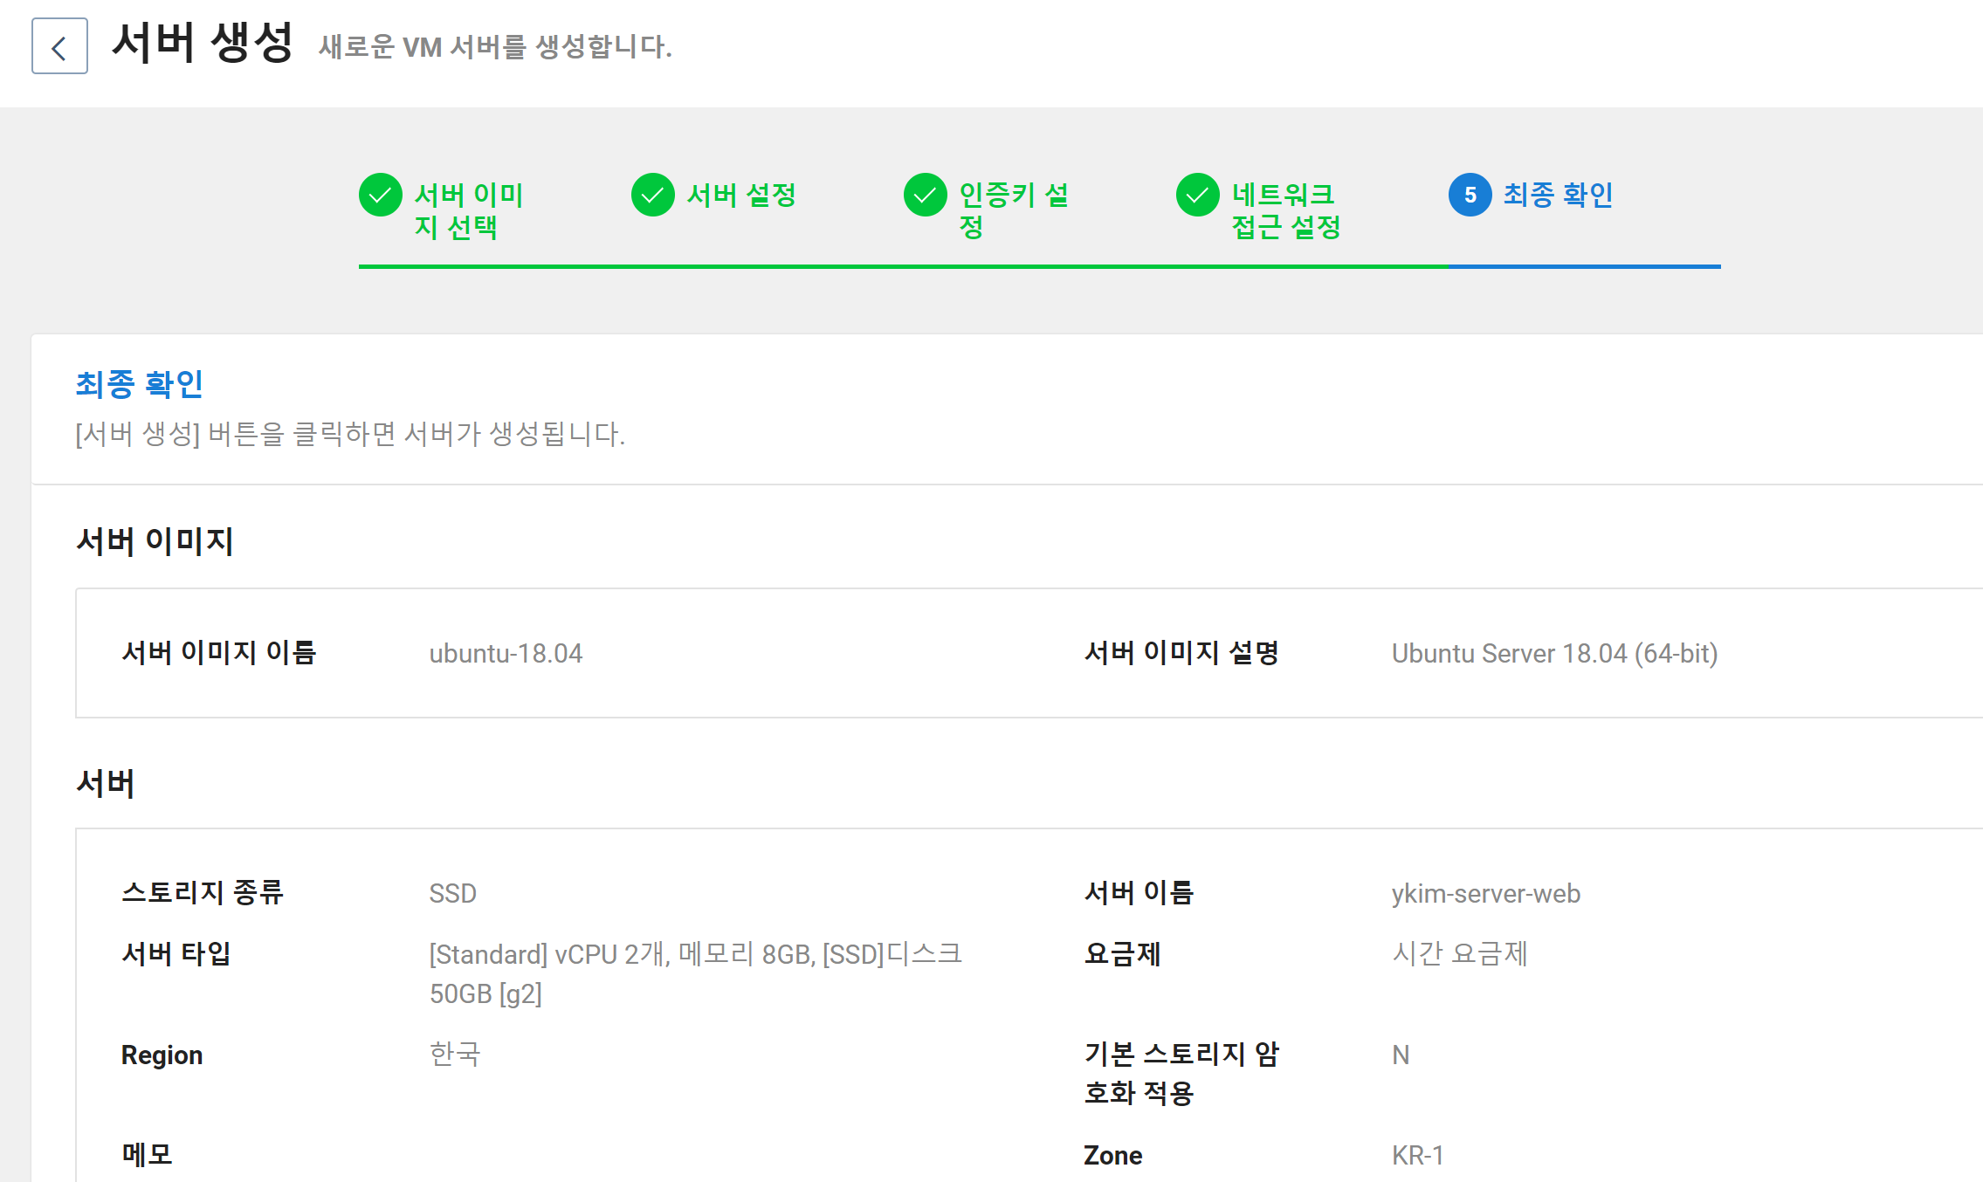1983x1182 pixels.
Task: Click the green checkmark for 서버 설정
Action: point(653,195)
